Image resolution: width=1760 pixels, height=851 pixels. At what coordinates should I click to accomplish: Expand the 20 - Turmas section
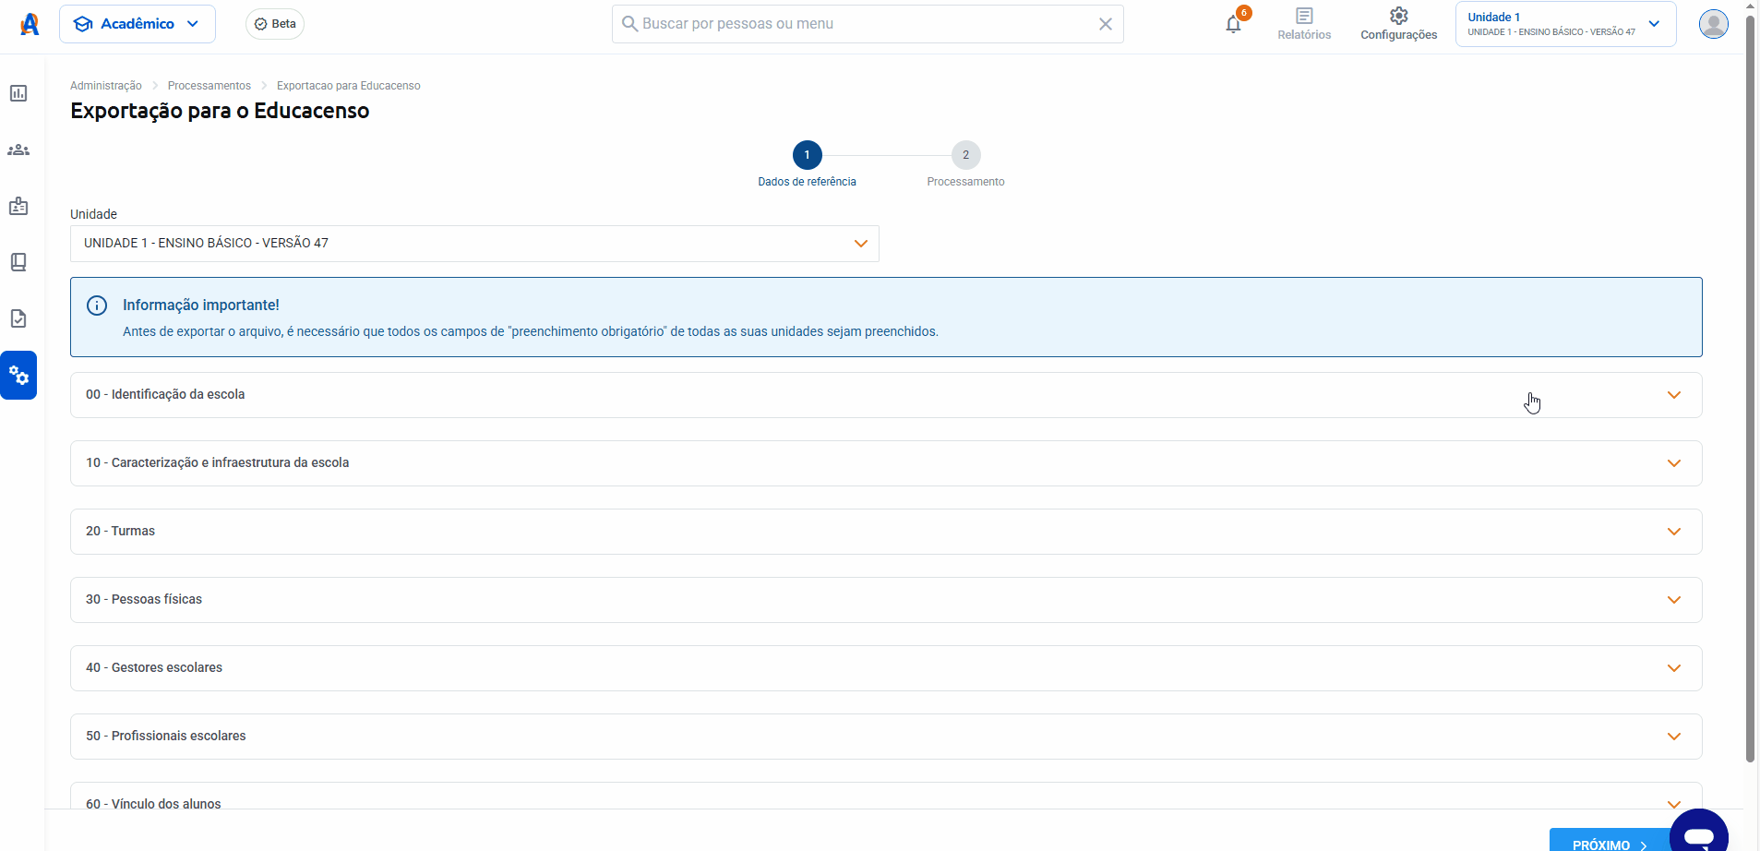884,531
